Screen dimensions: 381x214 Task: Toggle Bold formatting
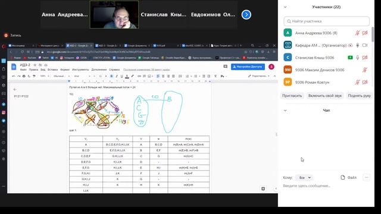(111, 76)
